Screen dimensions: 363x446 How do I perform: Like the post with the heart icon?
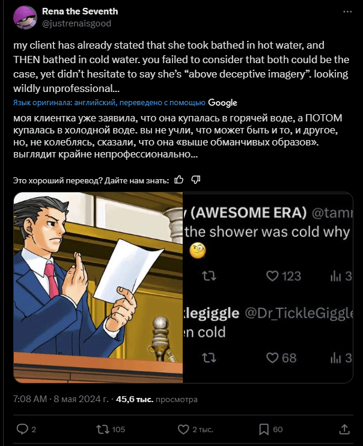pyautogui.click(x=183, y=429)
